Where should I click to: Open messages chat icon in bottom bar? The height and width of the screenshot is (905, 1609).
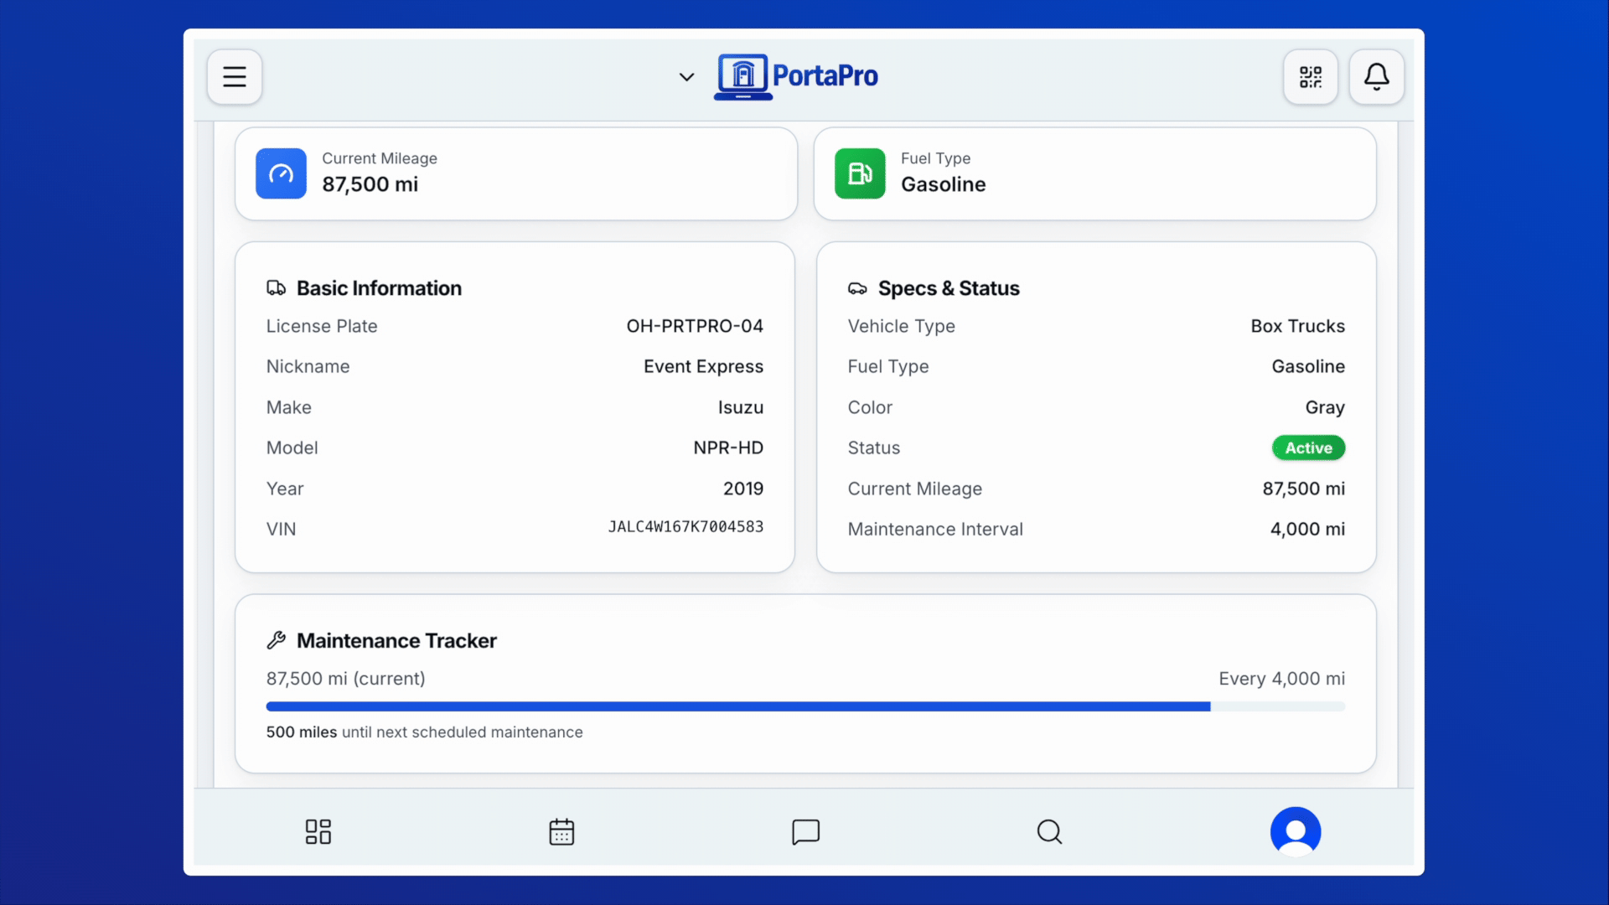point(805,831)
